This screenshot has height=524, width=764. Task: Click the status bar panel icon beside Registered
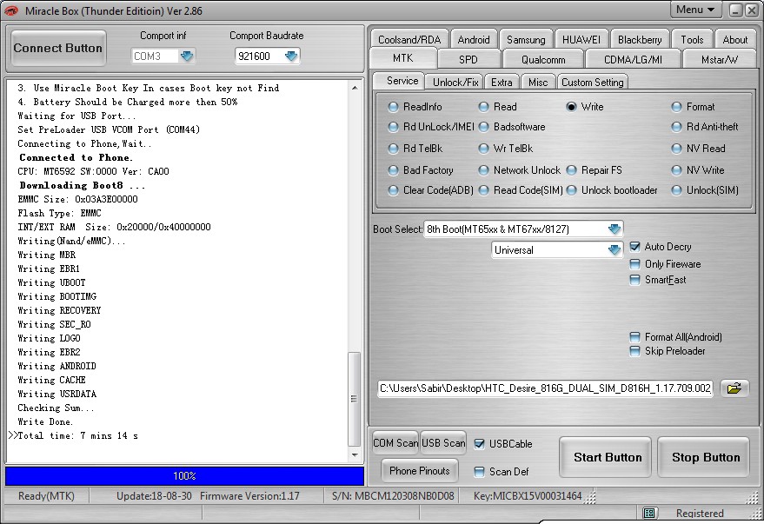pyautogui.click(x=648, y=513)
